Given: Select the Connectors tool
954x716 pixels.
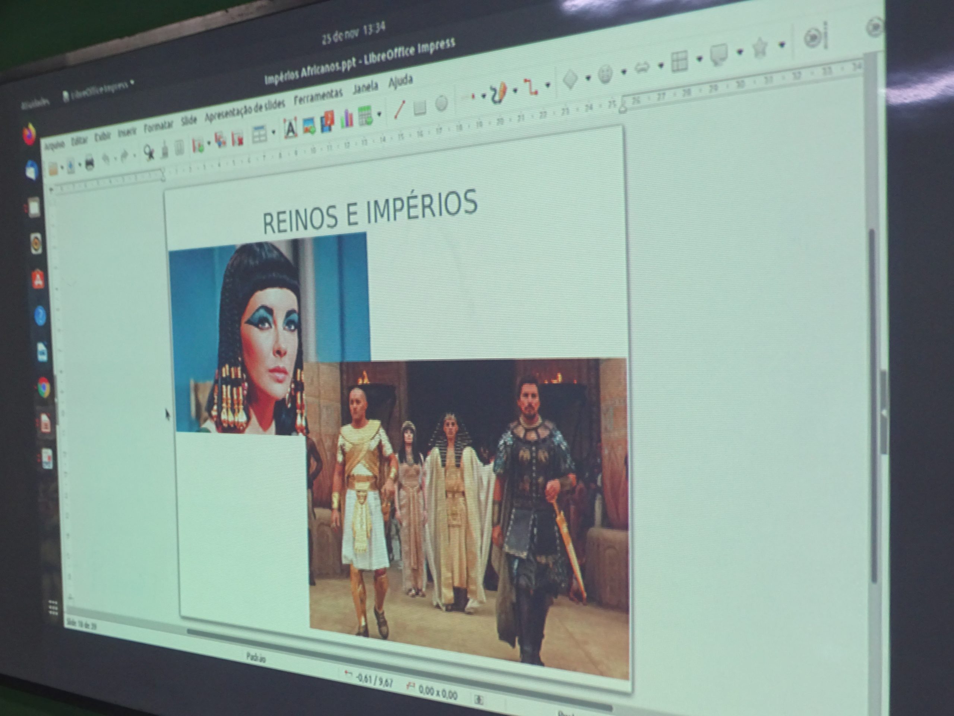Looking at the screenshot, I should tap(531, 87).
